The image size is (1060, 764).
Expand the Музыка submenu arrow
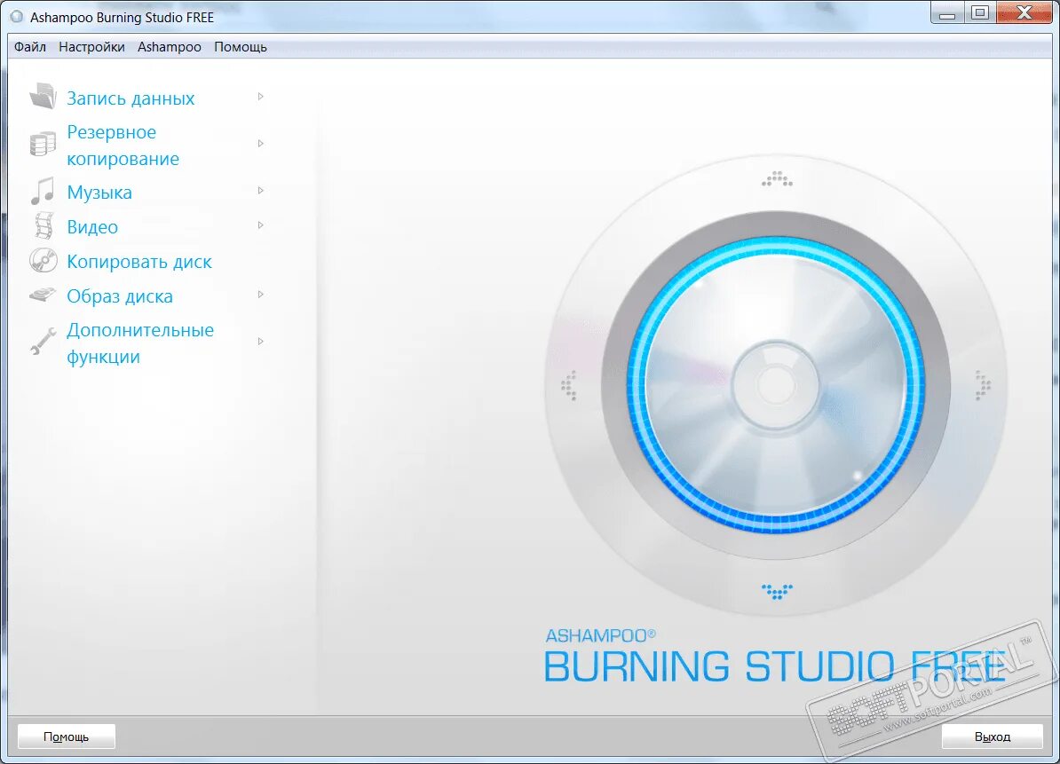(260, 191)
